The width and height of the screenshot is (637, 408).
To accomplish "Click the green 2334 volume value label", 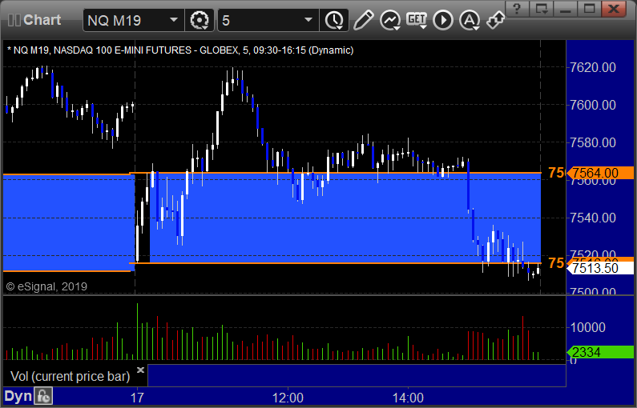I will pos(600,352).
